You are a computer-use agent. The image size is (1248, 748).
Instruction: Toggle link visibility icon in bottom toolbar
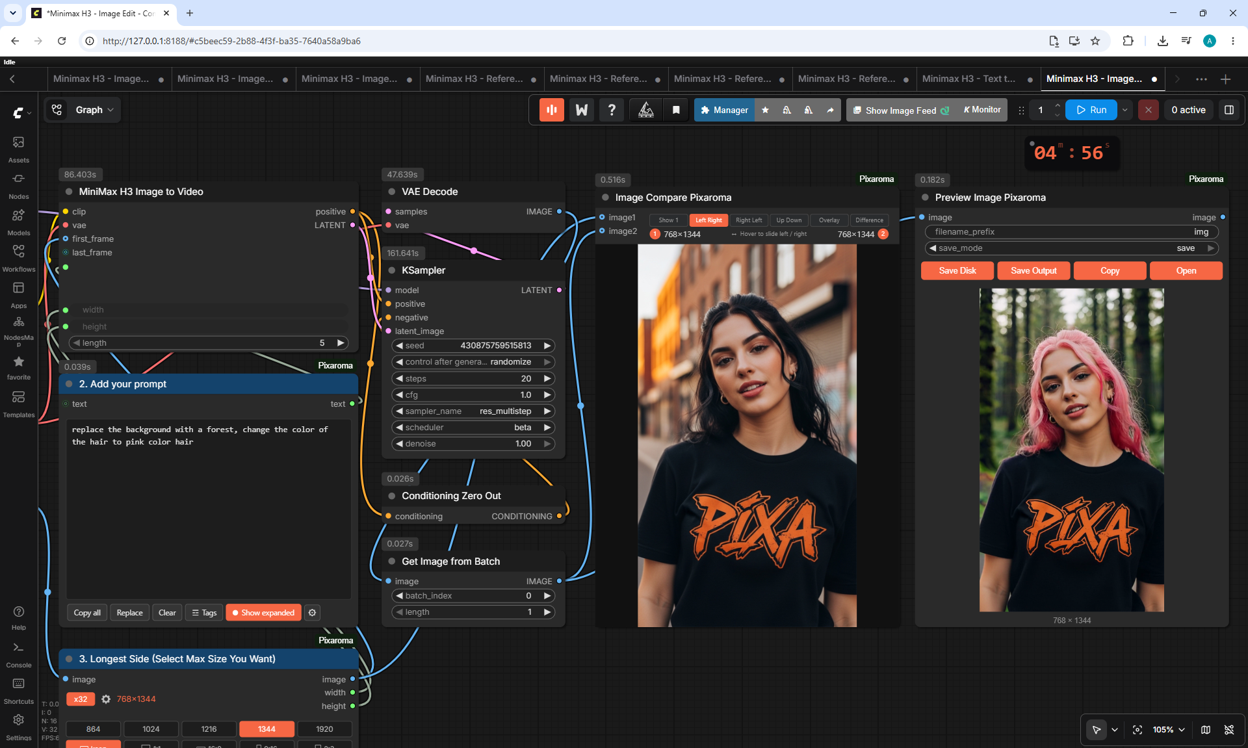pyautogui.click(x=1229, y=730)
